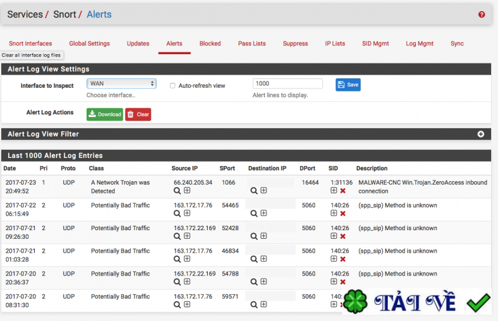Look up destination IP in 06:15:49 row

[x=254, y=213]
